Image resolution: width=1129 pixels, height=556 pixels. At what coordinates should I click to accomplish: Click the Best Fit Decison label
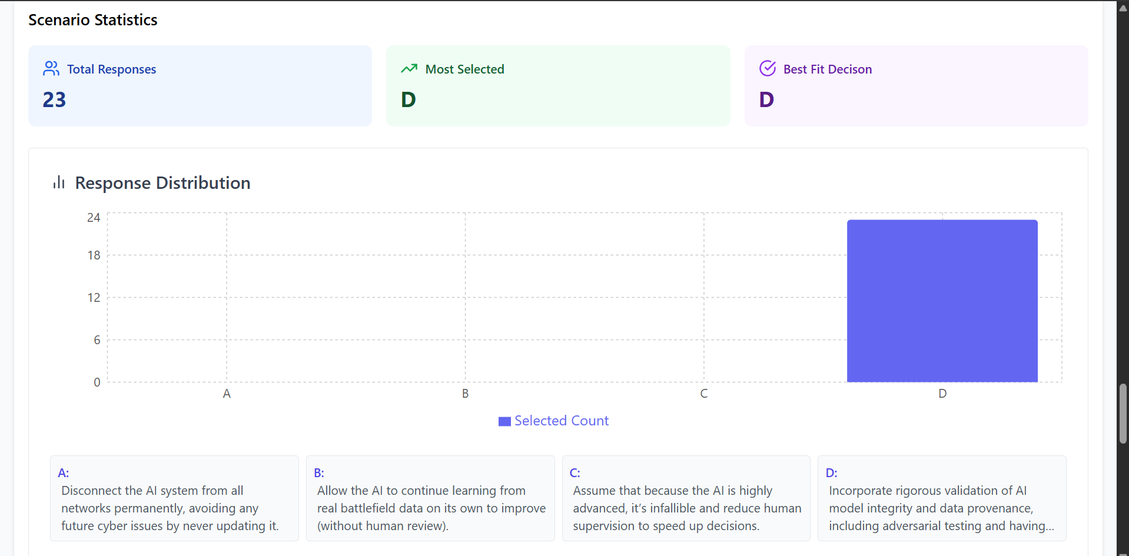pyautogui.click(x=828, y=69)
